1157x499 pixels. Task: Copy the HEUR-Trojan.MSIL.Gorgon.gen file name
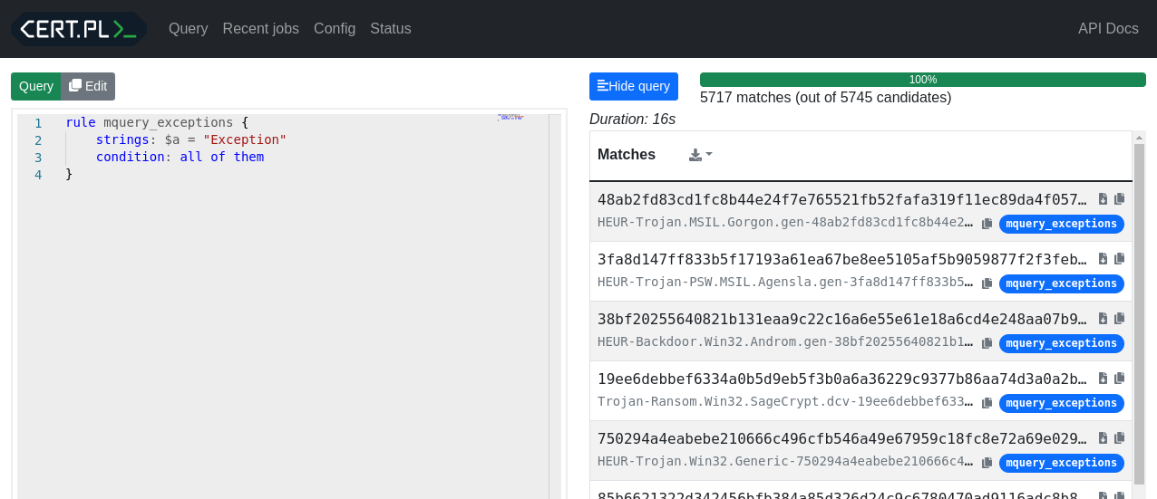click(x=987, y=224)
